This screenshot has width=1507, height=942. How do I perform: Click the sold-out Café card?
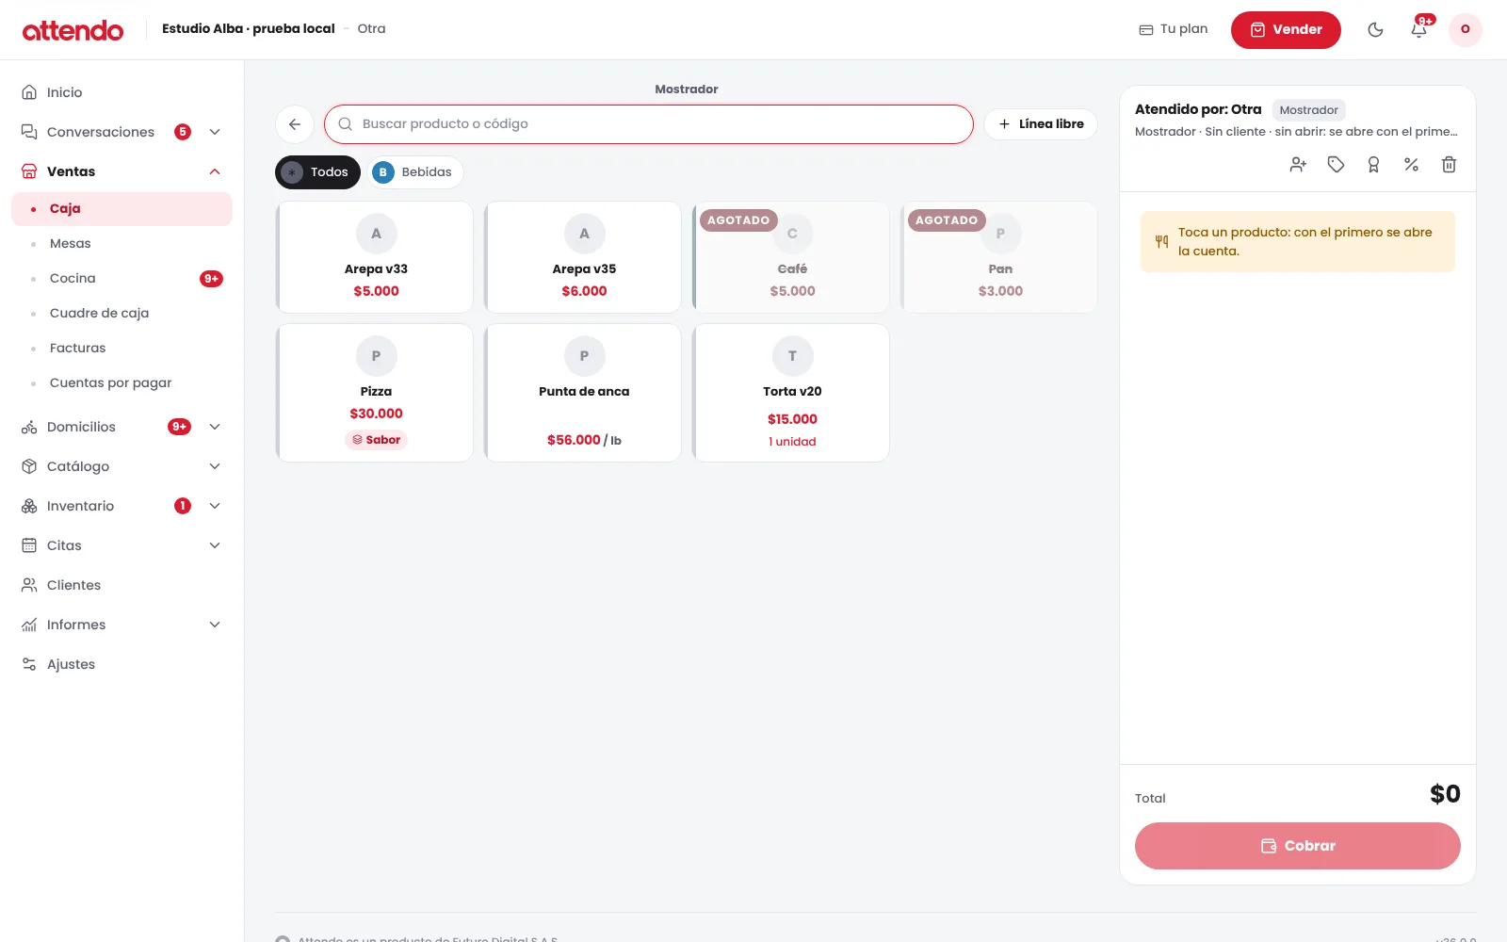coord(791,257)
